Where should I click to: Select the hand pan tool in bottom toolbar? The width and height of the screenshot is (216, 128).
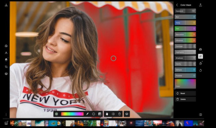click(107, 114)
